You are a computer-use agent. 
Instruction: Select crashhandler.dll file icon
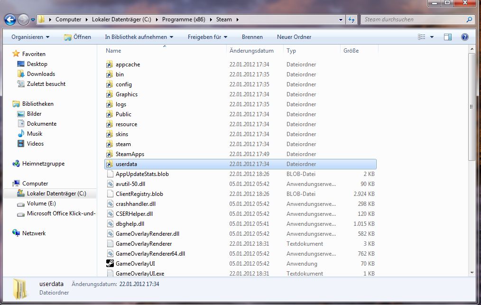click(110, 204)
